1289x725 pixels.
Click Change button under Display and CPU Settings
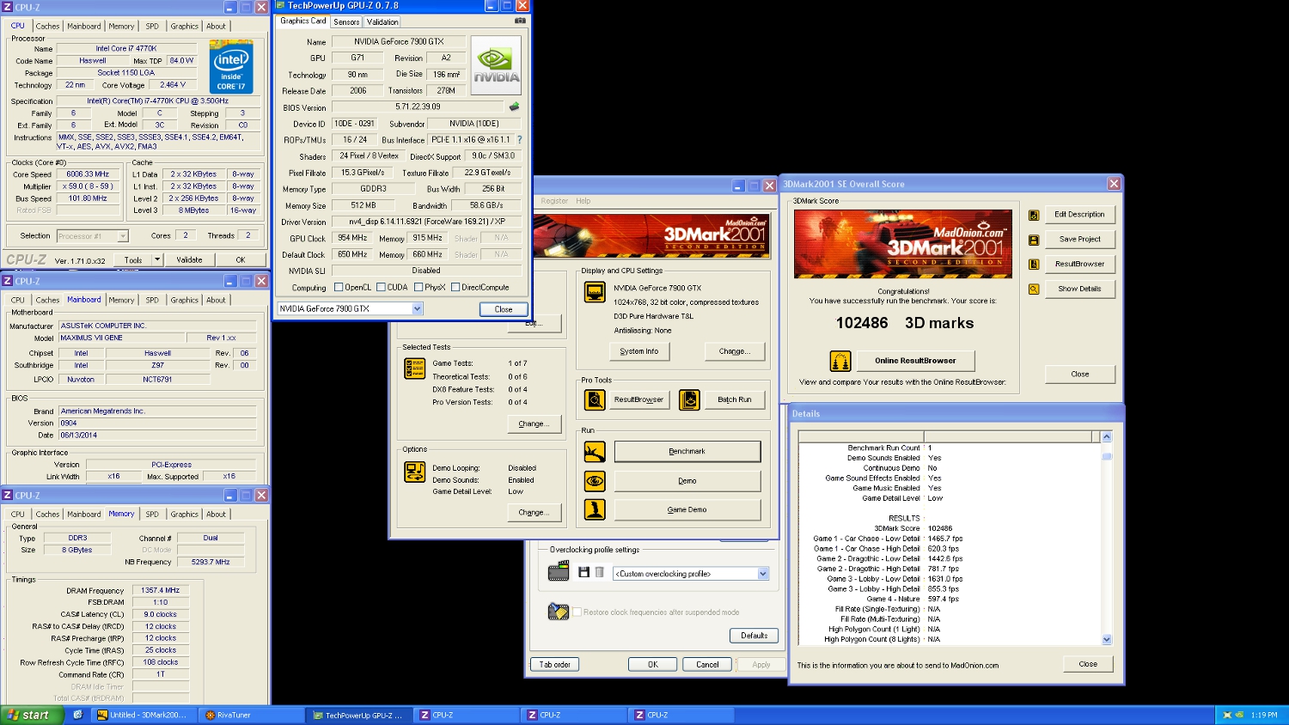coord(735,351)
